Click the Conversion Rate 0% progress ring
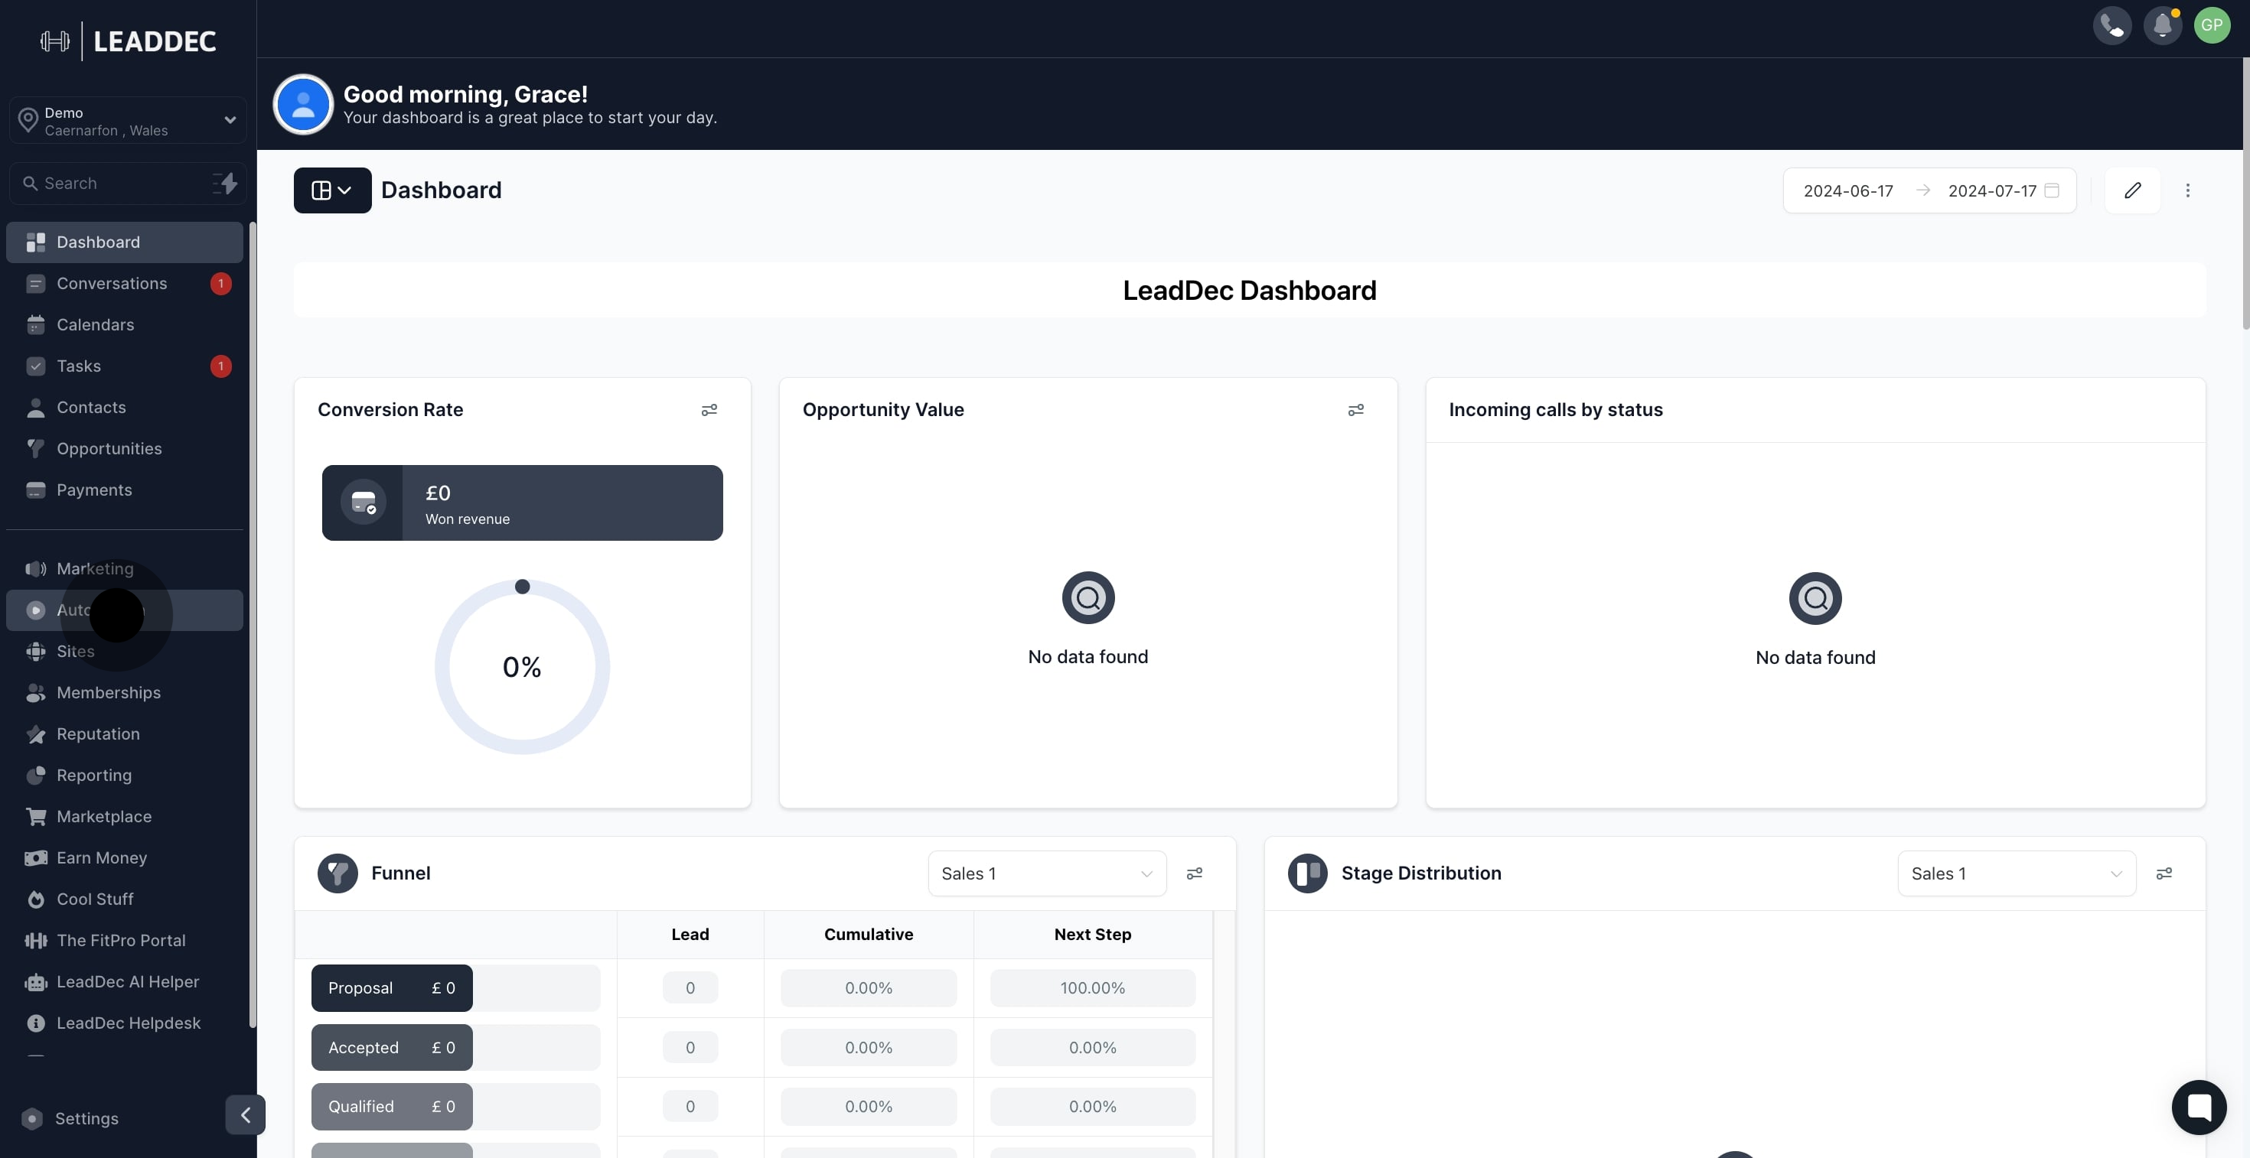Viewport: 2250px width, 1158px height. pos(522,667)
